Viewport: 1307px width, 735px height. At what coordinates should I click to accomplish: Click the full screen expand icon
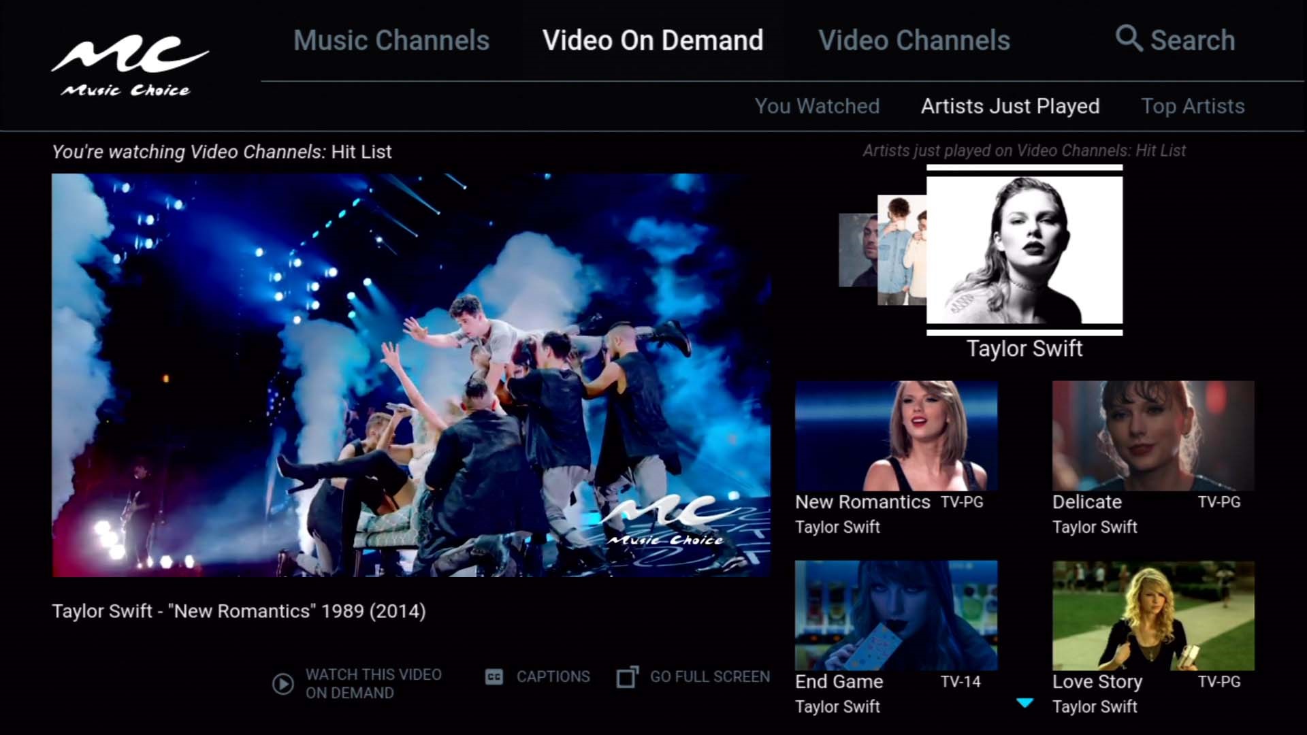click(x=627, y=676)
